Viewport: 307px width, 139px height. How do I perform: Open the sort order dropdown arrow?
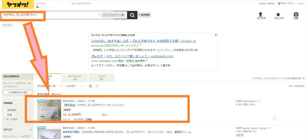(x=61, y=86)
